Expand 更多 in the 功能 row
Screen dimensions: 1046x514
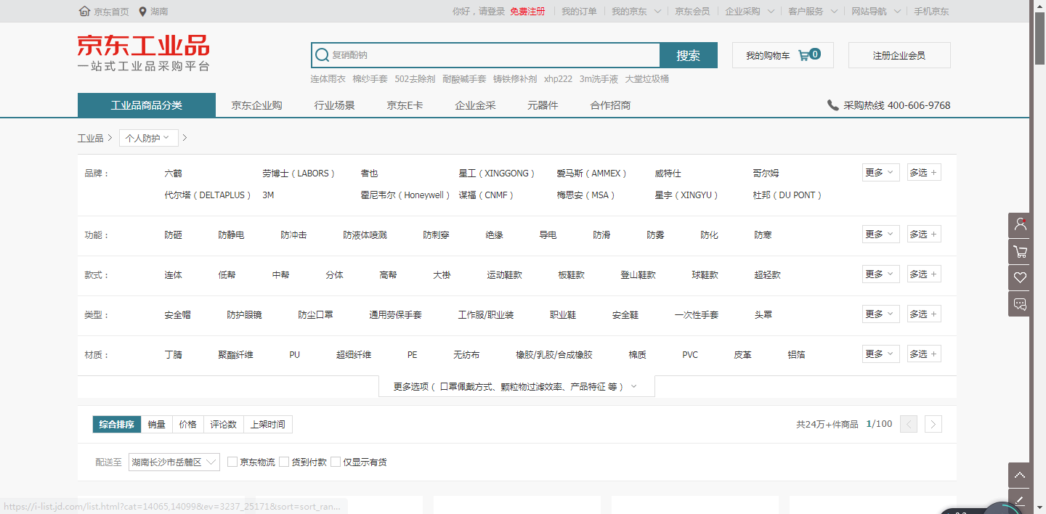pyautogui.click(x=881, y=234)
